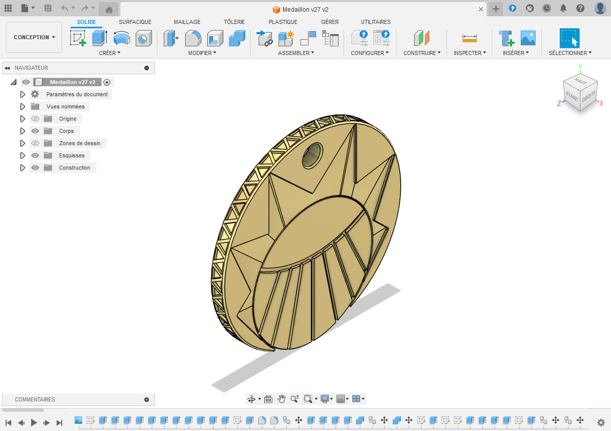This screenshot has height=431, width=611.
Task: Select the Fillet tool in Modifier
Action: [193, 38]
